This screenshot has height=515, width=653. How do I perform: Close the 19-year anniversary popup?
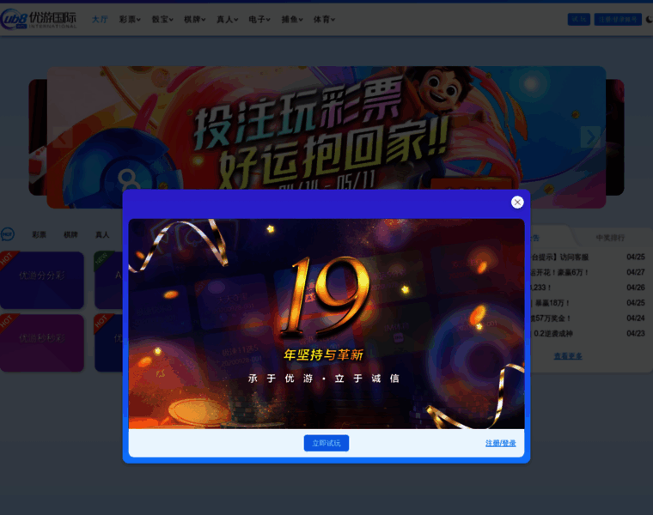[x=517, y=203]
